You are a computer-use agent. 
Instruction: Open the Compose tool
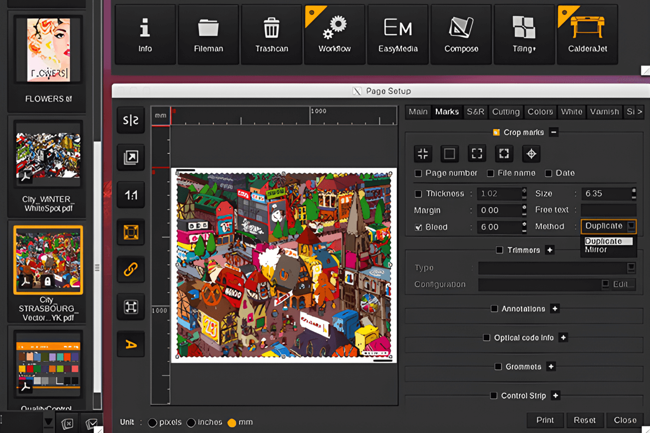coord(461,35)
